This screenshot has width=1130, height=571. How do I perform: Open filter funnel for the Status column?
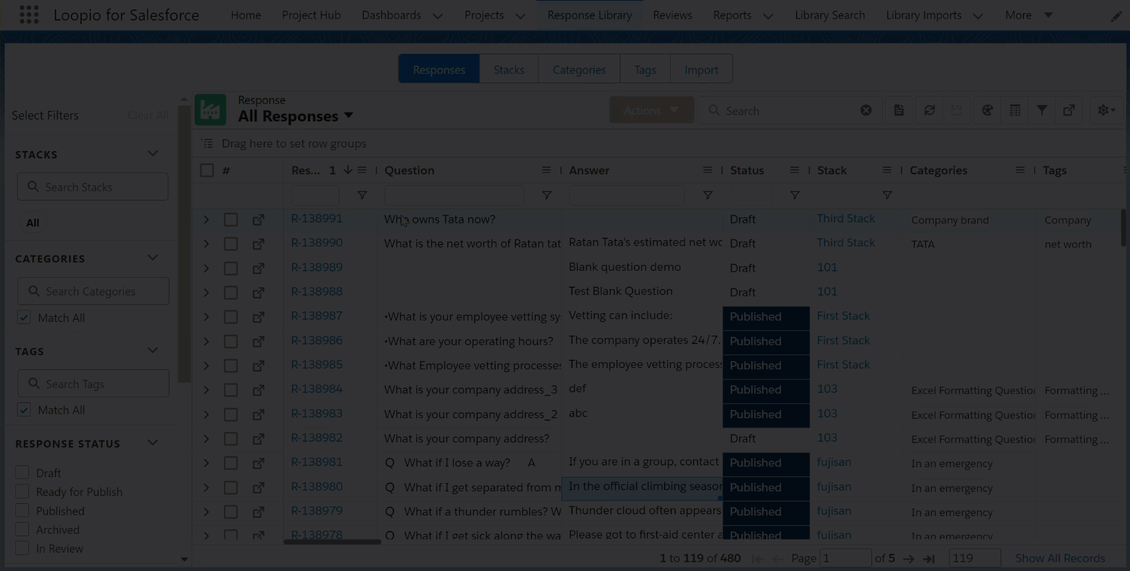click(x=795, y=195)
